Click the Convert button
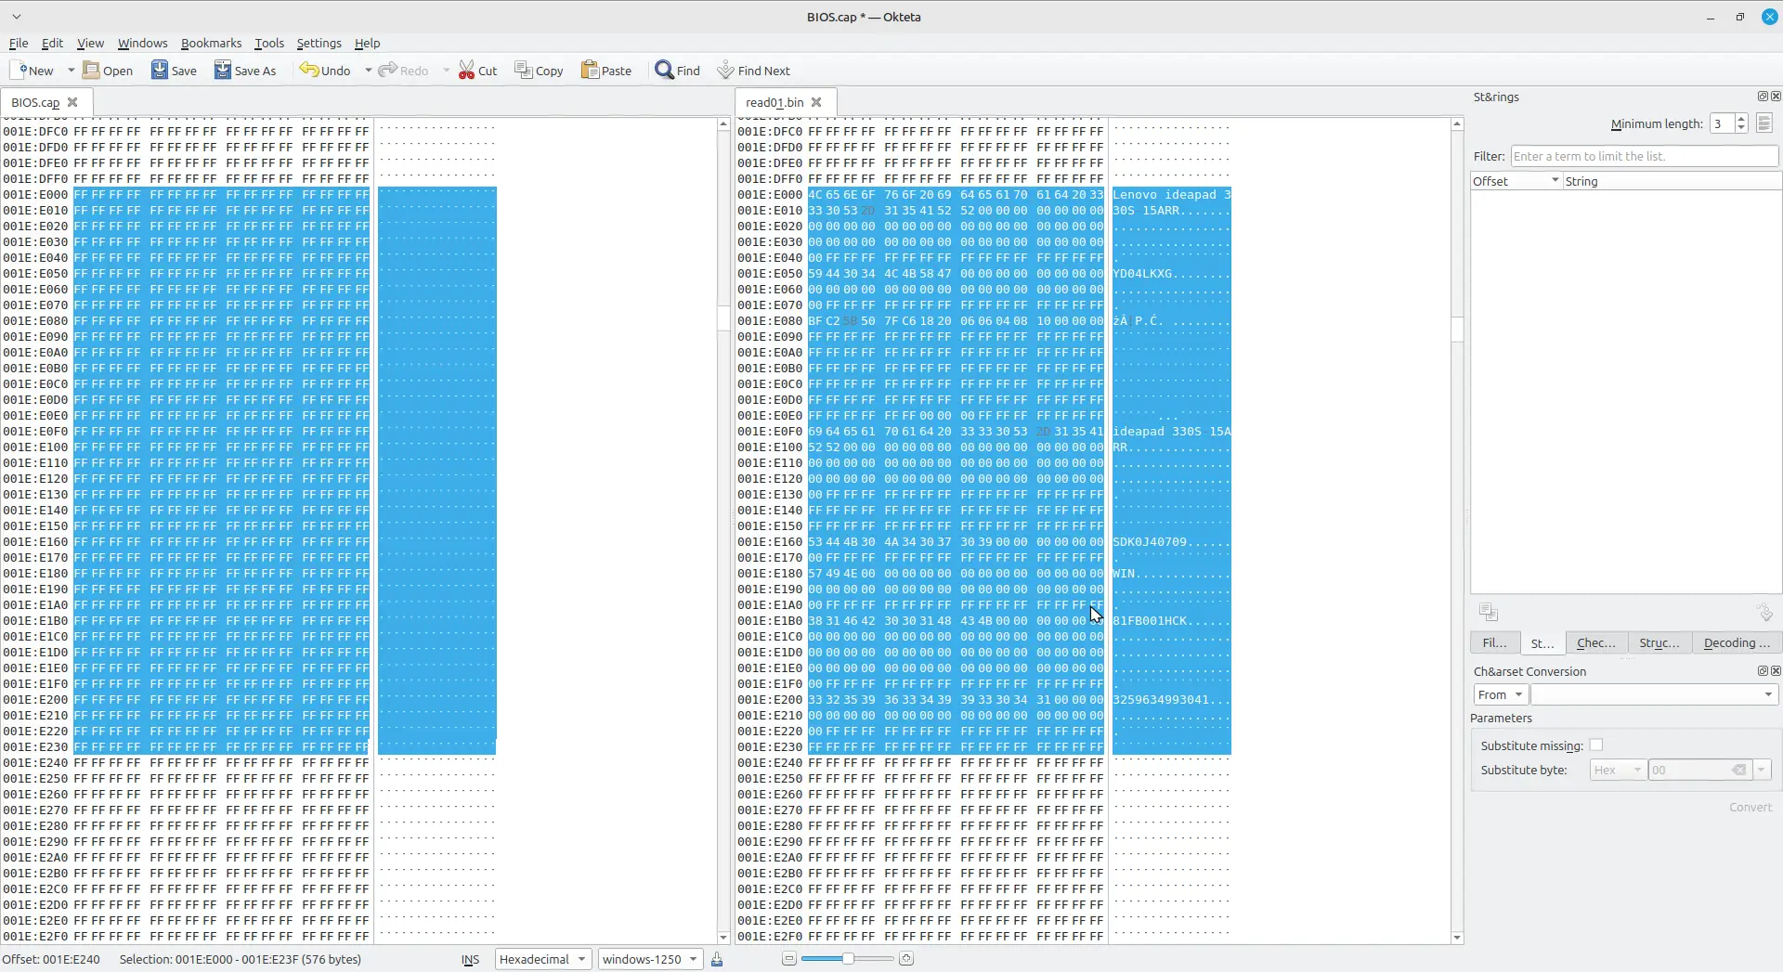Viewport: 1783px width, 972px height. (x=1750, y=807)
